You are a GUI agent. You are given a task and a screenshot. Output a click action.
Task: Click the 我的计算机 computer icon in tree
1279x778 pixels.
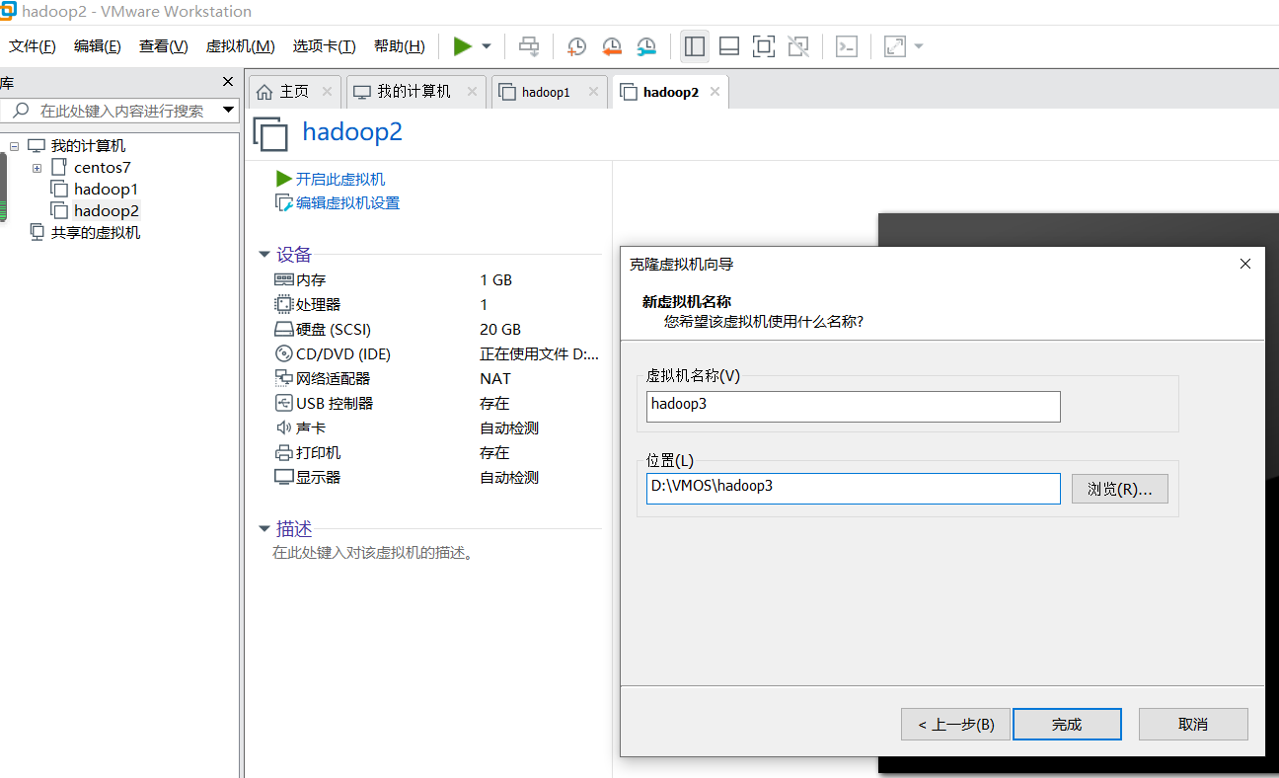pos(37,146)
